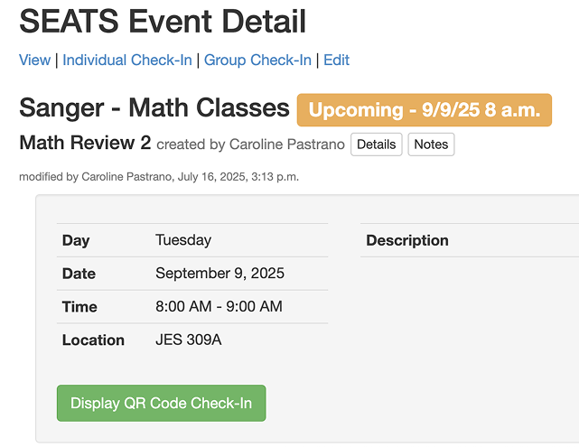The image size is (579, 447).
Task: Click the orange Upcoming status badge
Action: (x=424, y=110)
